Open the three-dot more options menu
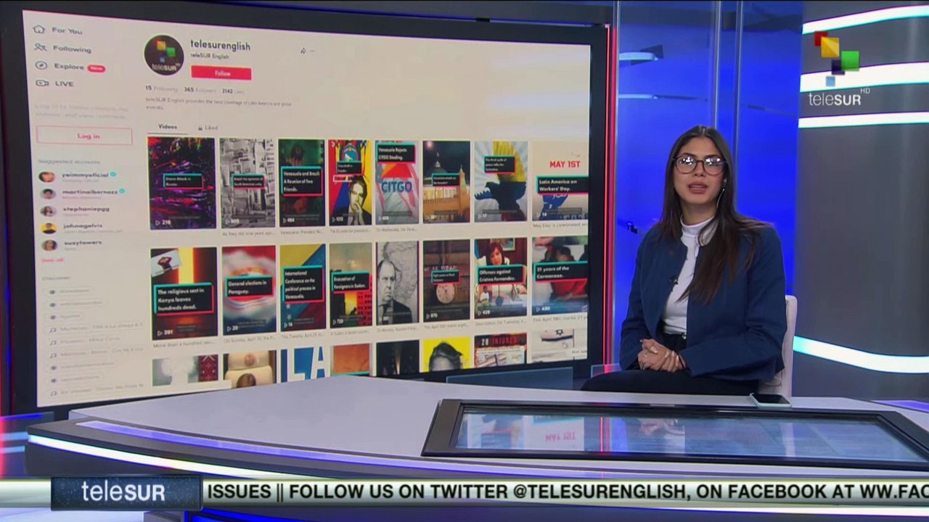This screenshot has height=522, width=929. (313, 51)
